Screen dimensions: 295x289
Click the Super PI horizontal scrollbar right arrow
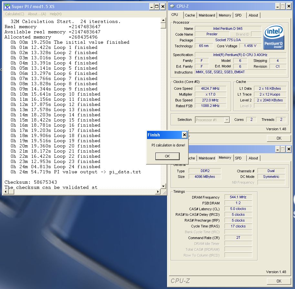(158, 192)
